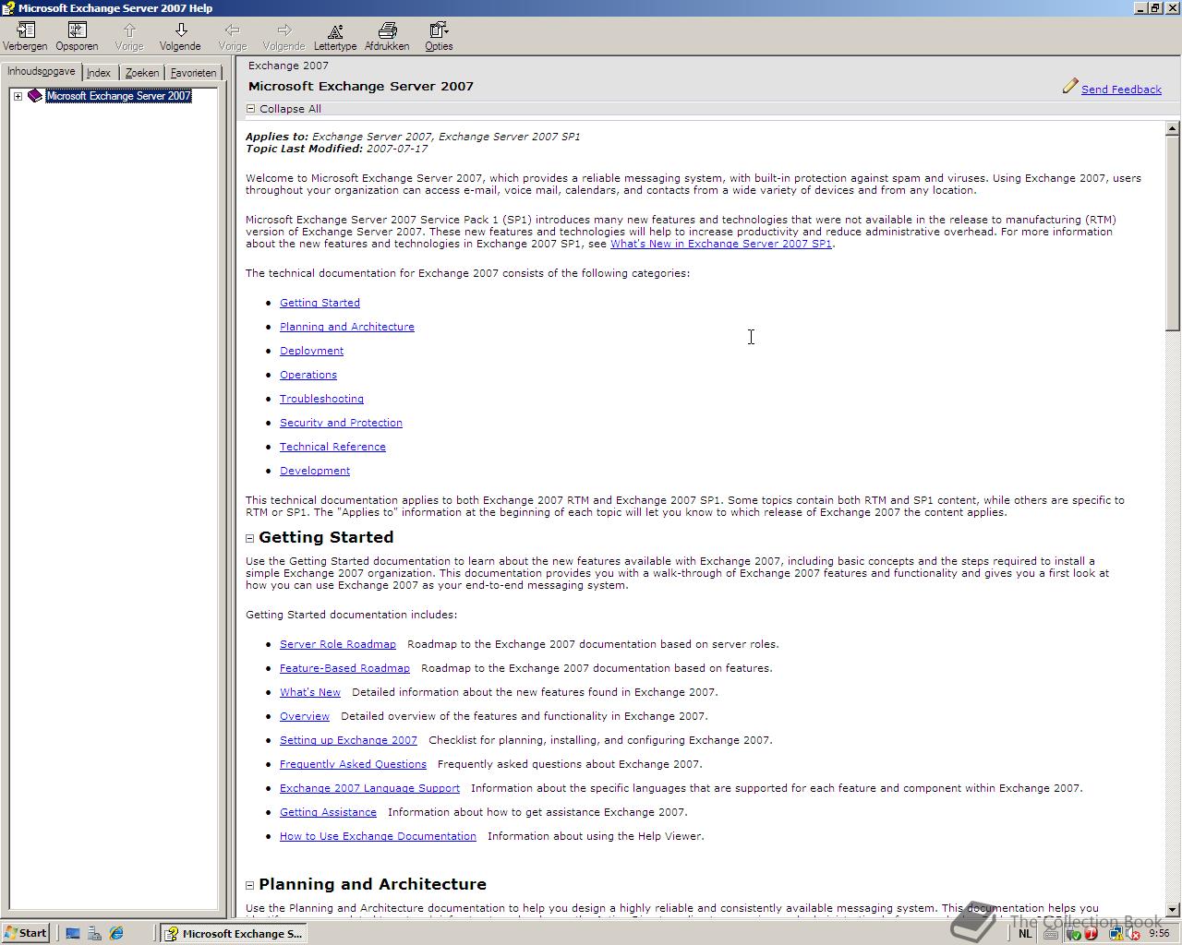Click the greyed Vorige left-arrow back button
1182x945 pixels.
[233, 36]
